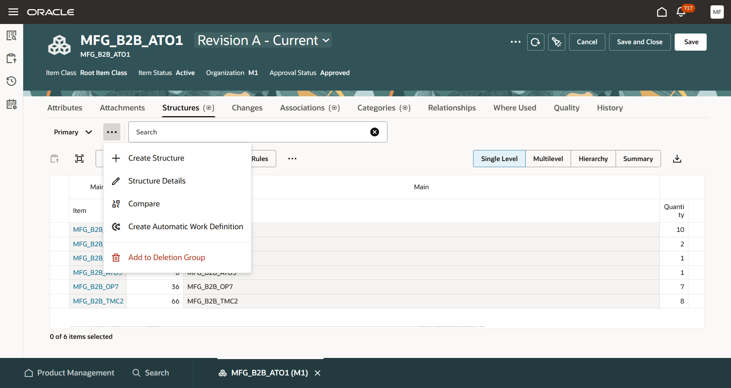Open the History tab

[610, 108]
